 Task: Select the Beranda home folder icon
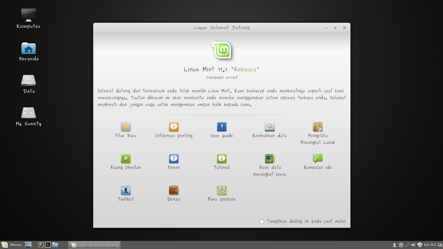point(29,51)
